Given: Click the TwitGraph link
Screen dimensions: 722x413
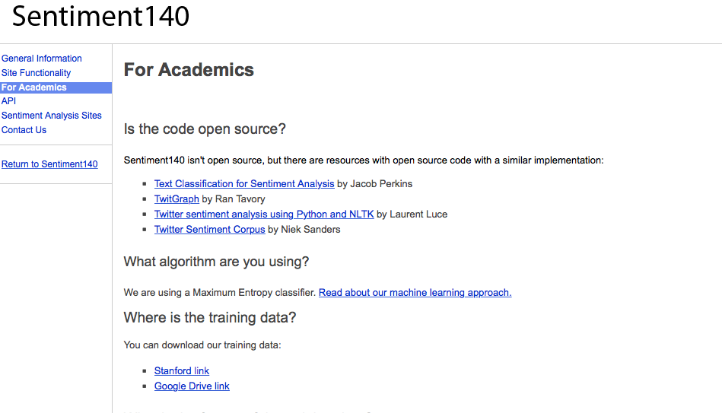Looking at the screenshot, I should tap(177, 199).
